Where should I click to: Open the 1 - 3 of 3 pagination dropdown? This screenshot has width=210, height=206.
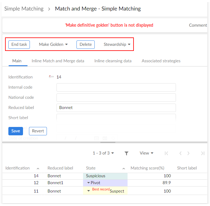point(103,153)
